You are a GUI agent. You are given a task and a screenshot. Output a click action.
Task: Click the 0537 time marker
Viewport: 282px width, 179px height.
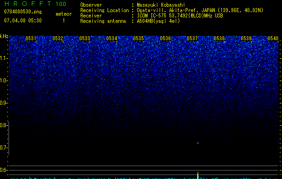[192, 38]
